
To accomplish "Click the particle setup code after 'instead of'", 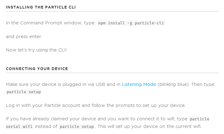I will click(x=77, y=126).
